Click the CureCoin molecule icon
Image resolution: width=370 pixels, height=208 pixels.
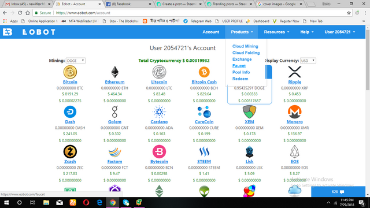point(204,112)
